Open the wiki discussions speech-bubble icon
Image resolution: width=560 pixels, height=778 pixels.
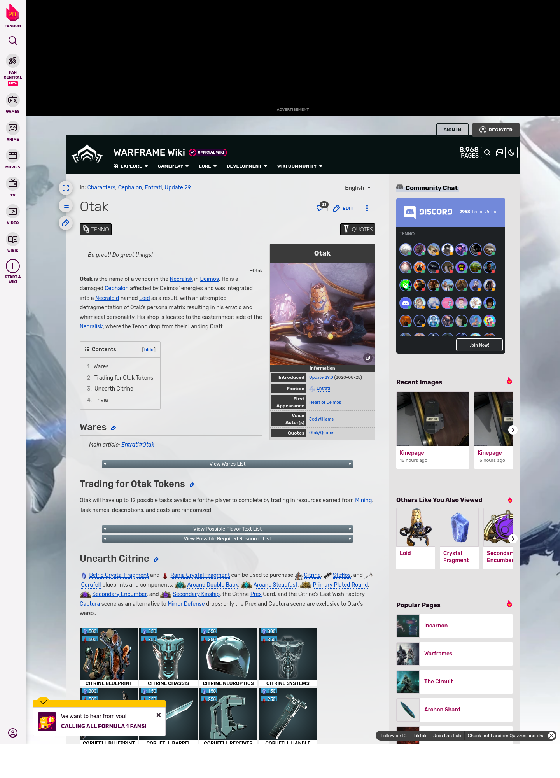click(499, 152)
